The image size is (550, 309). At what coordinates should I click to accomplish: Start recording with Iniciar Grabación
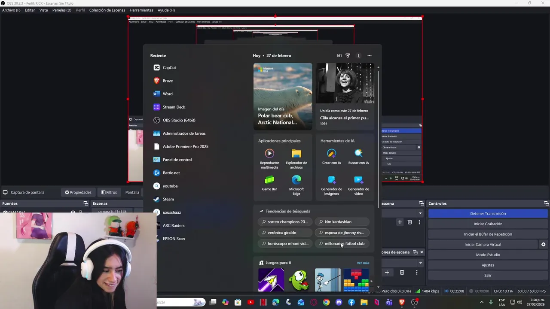pos(488,224)
